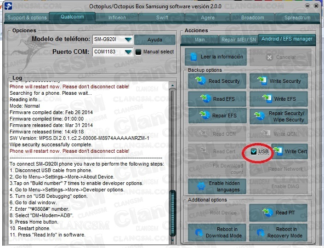Image resolution: width=324 pixels, height=248 pixels.
Task: Click the log scrollbar thumb
Action: coord(172,213)
